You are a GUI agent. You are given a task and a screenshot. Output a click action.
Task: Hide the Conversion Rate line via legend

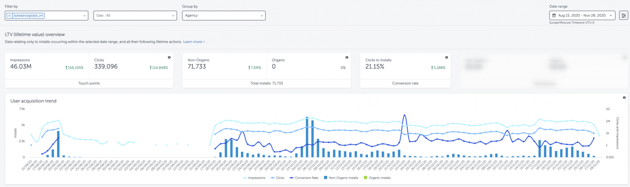tap(304, 178)
